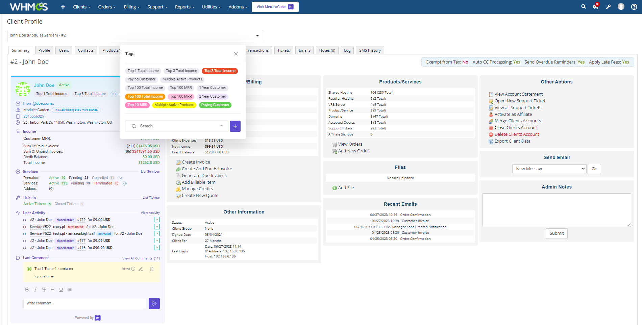Open the wrench configuration icon
This screenshot has height=325, width=642.
tap(609, 7)
